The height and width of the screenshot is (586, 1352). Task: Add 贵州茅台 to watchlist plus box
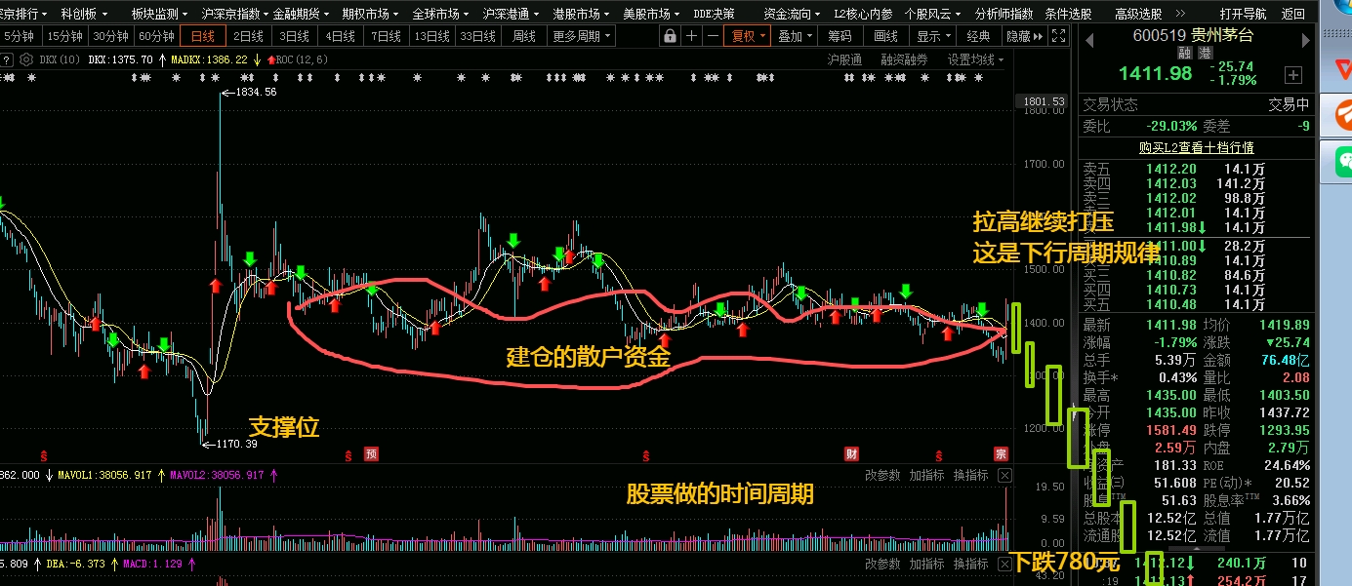(x=1292, y=74)
